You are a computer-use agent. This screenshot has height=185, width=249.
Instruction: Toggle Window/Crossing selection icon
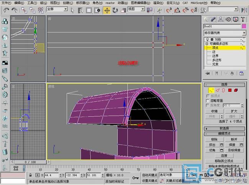97,10
